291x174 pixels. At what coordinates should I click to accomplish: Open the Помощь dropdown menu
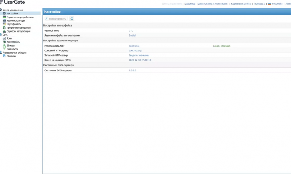pyautogui.click(x=259, y=4)
